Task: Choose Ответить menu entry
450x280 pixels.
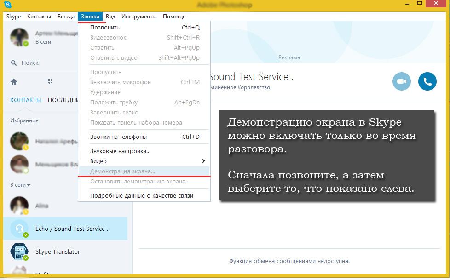Action: click(x=144, y=48)
